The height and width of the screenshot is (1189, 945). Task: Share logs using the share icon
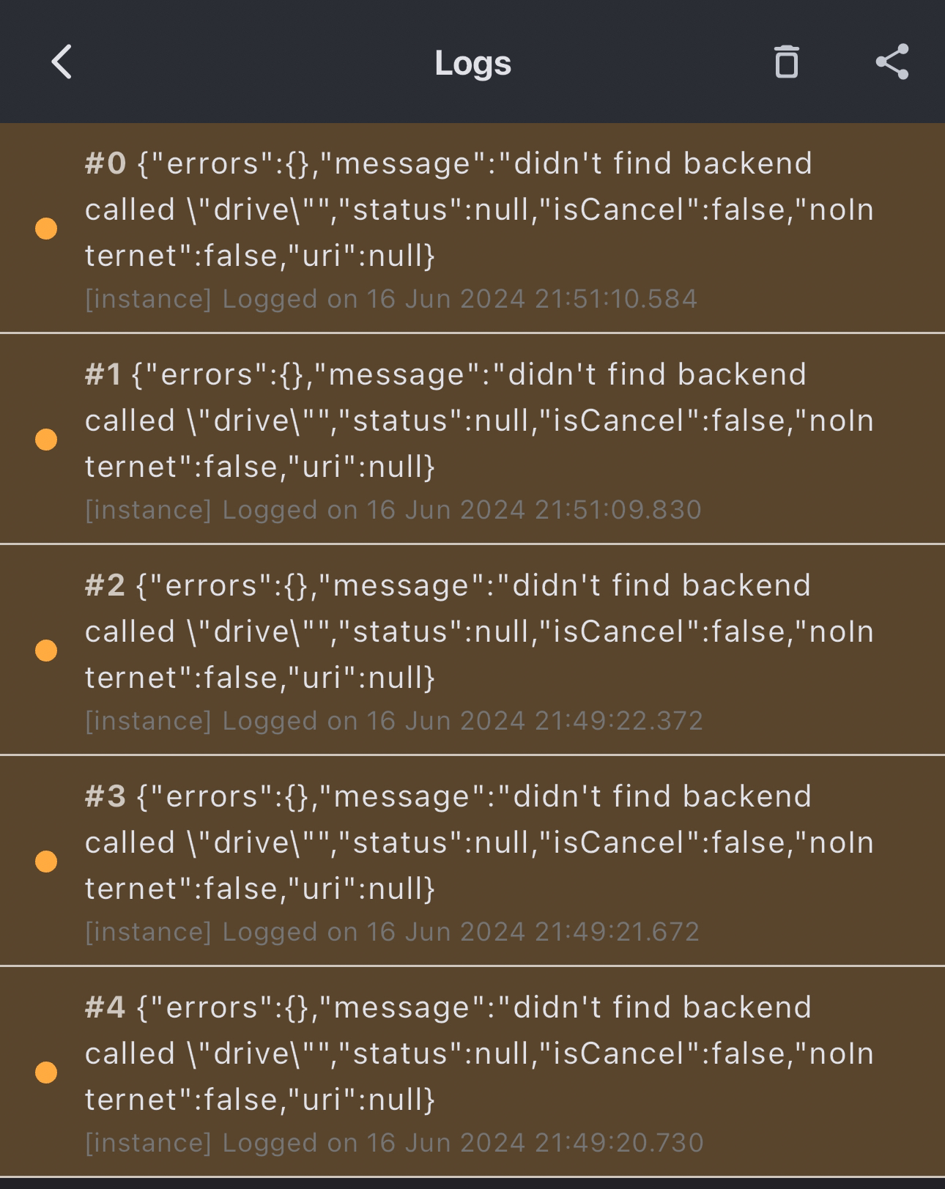[892, 62]
